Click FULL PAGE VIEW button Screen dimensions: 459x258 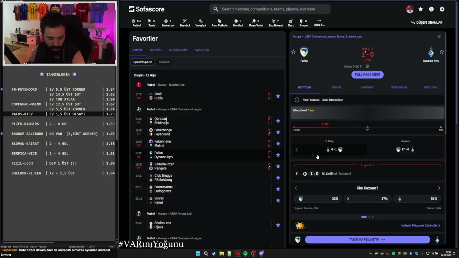[368, 75]
